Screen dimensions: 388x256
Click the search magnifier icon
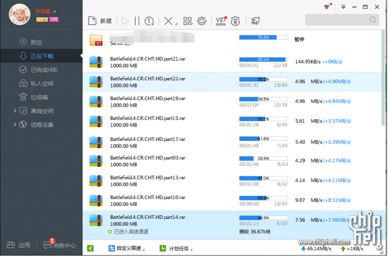pyautogui.click(x=373, y=20)
